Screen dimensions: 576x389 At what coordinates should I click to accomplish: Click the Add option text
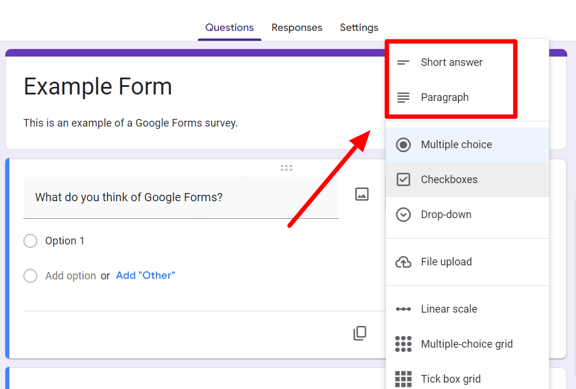tap(71, 276)
